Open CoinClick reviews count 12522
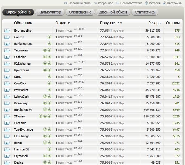This screenshot has height=165, width=185. point(175,83)
